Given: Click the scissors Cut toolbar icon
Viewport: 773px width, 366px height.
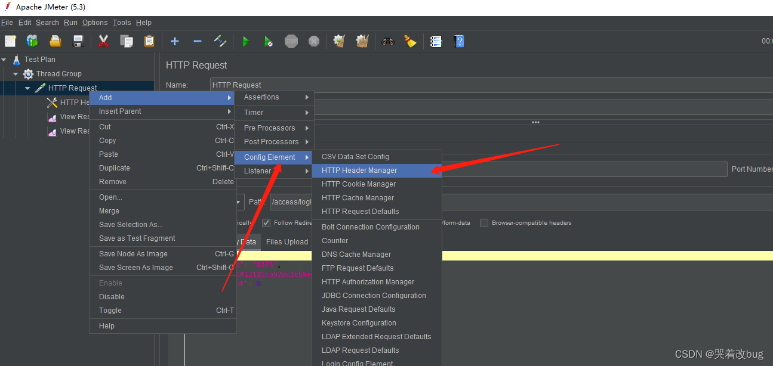Looking at the screenshot, I should pyautogui.click(x=103, y=41).
